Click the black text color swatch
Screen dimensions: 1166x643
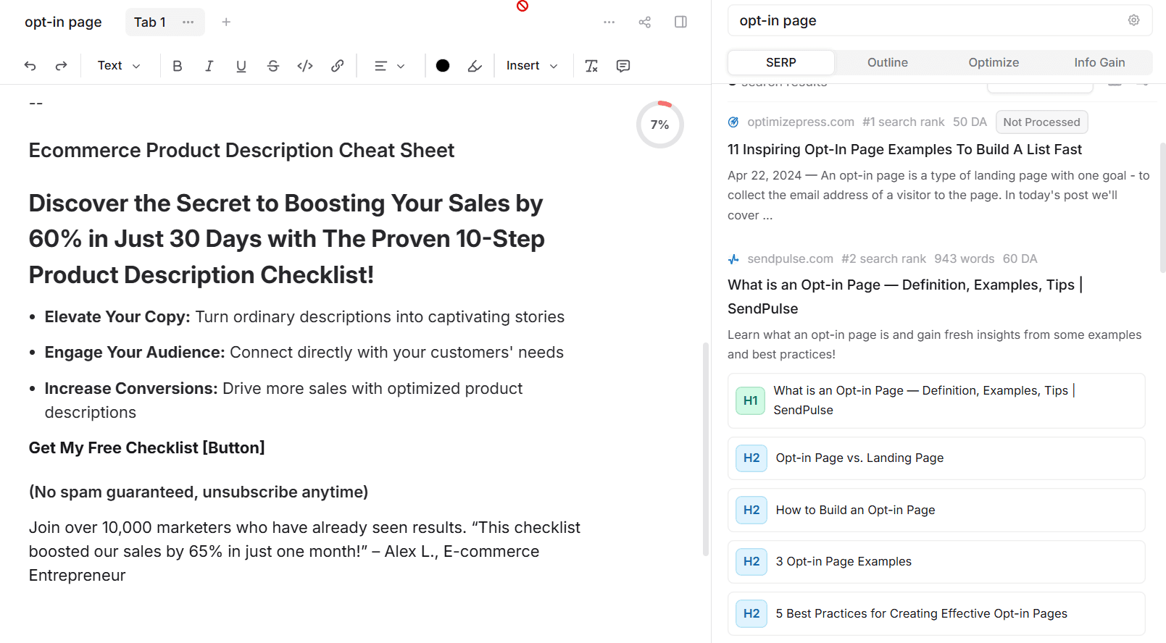tap(443, 66)
